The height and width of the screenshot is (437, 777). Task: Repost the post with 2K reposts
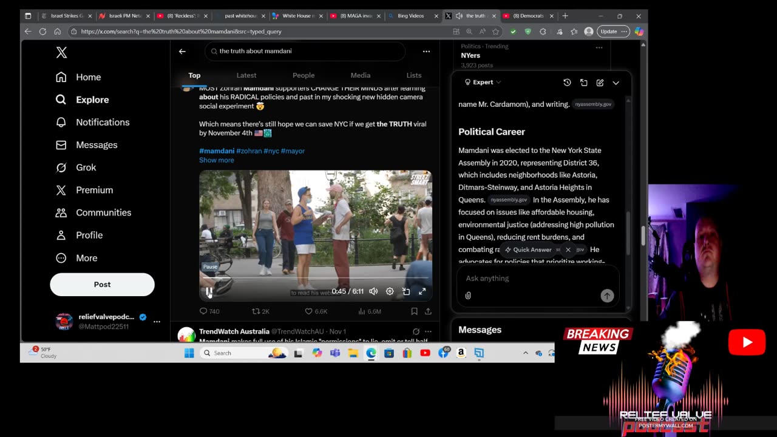pyautogui.click(x=256, y=311)
